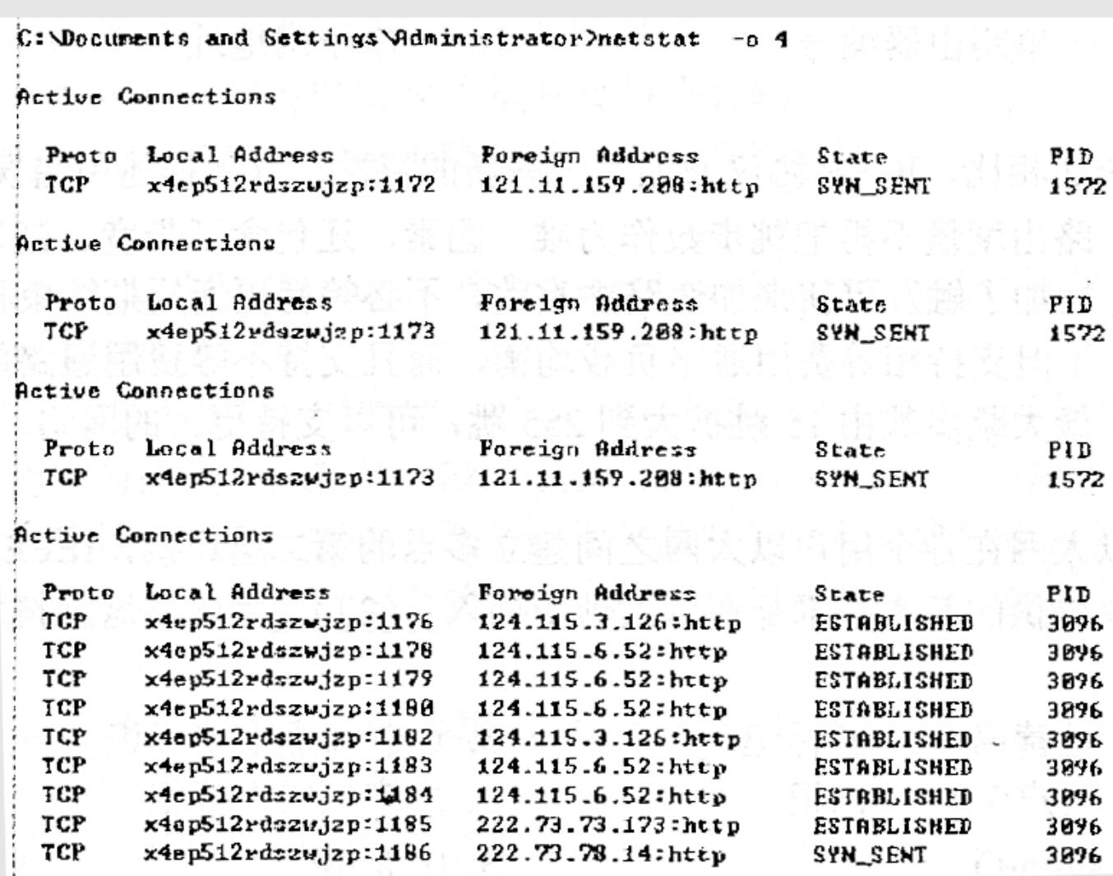Click the PID header of the last table

click(x=1069, y=594)
